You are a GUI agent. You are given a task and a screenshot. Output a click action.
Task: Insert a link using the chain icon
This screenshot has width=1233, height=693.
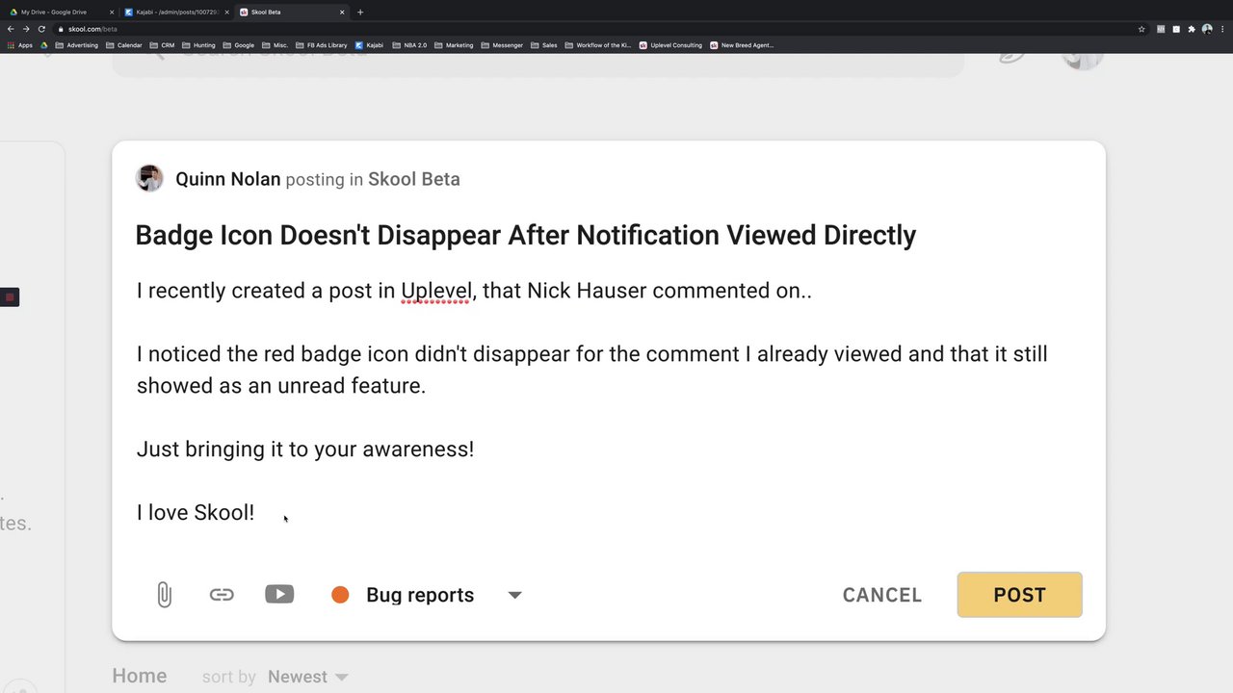[222, 595]
